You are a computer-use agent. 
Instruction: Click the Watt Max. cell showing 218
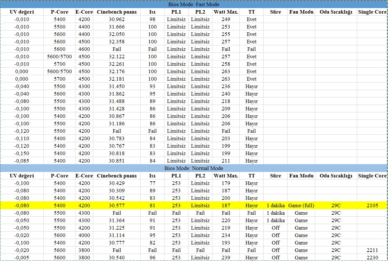pyautogui.click(x=226, y=101)
